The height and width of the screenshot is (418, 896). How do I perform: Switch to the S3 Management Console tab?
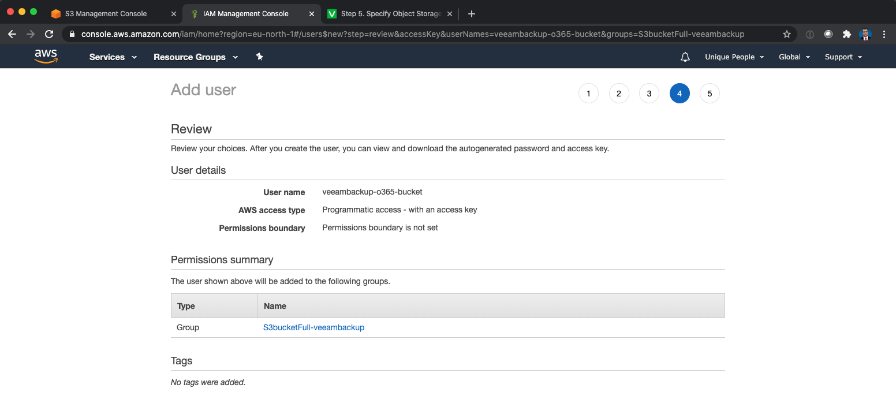(114, 14)
